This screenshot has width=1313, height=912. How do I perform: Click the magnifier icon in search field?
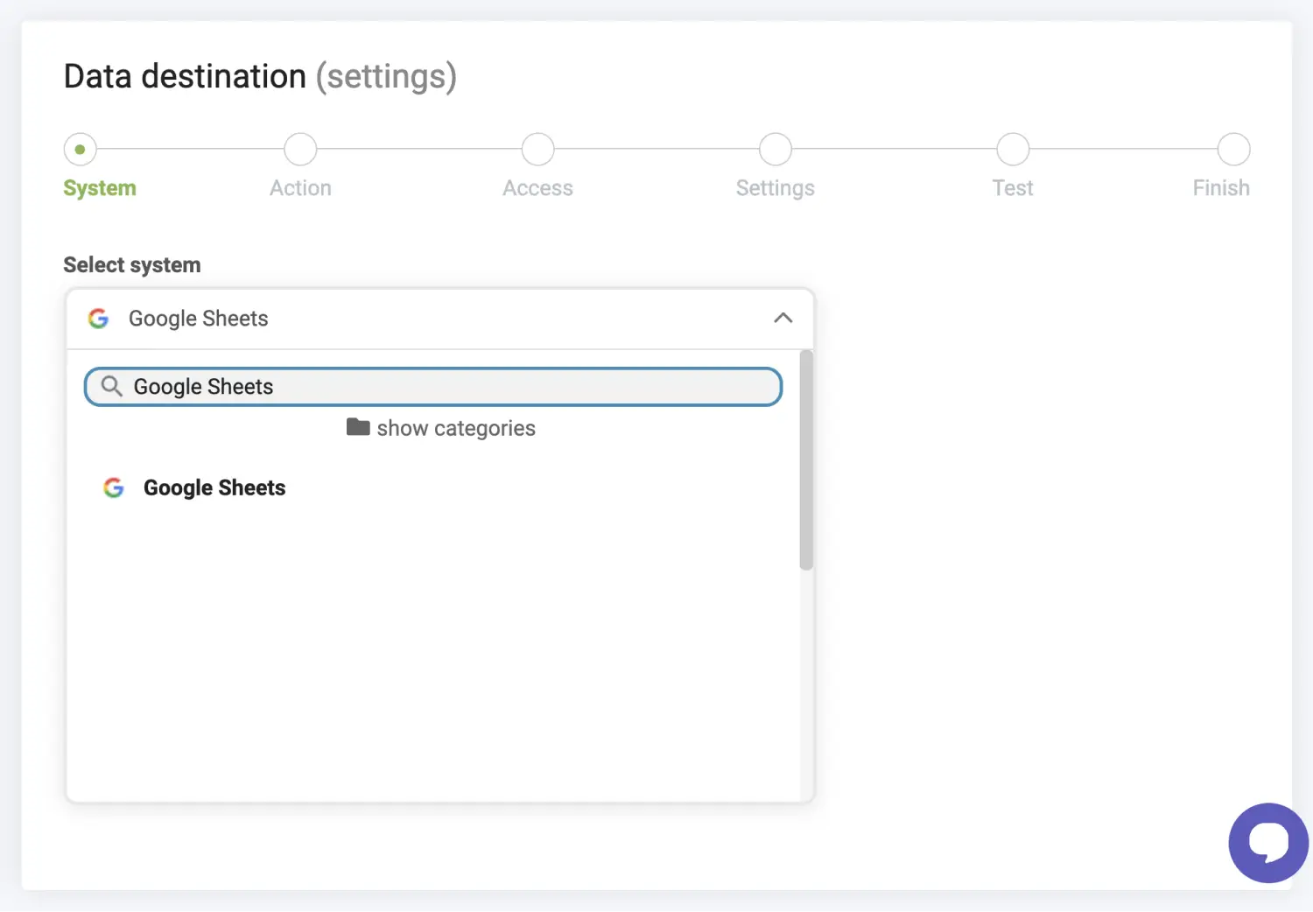[111, 386]
